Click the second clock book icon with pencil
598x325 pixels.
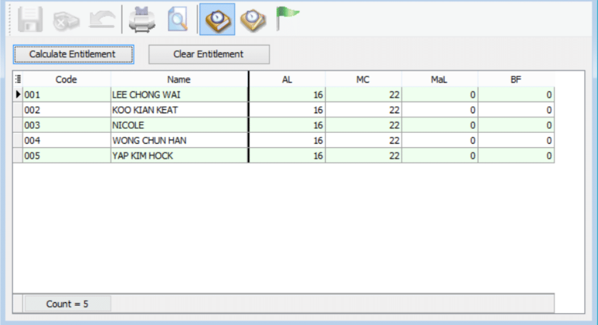pos(252,20)
